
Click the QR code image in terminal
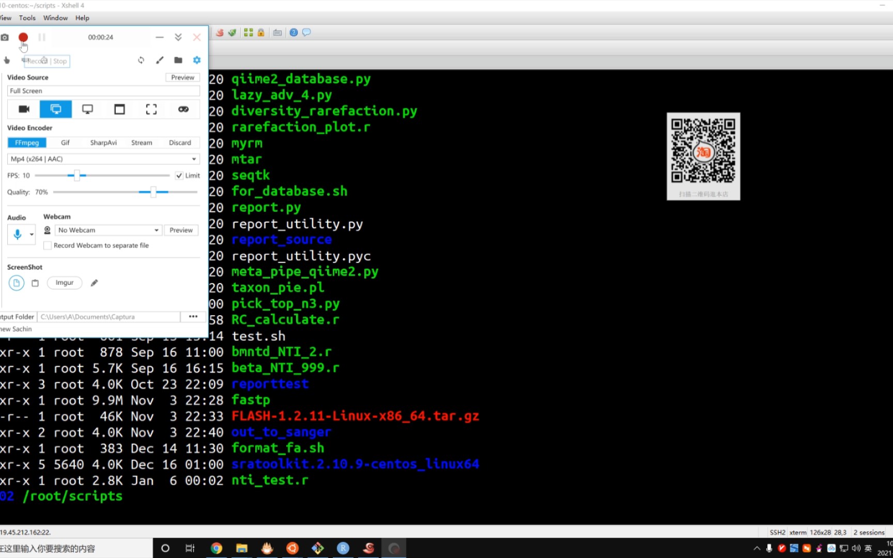coord(703,156)
